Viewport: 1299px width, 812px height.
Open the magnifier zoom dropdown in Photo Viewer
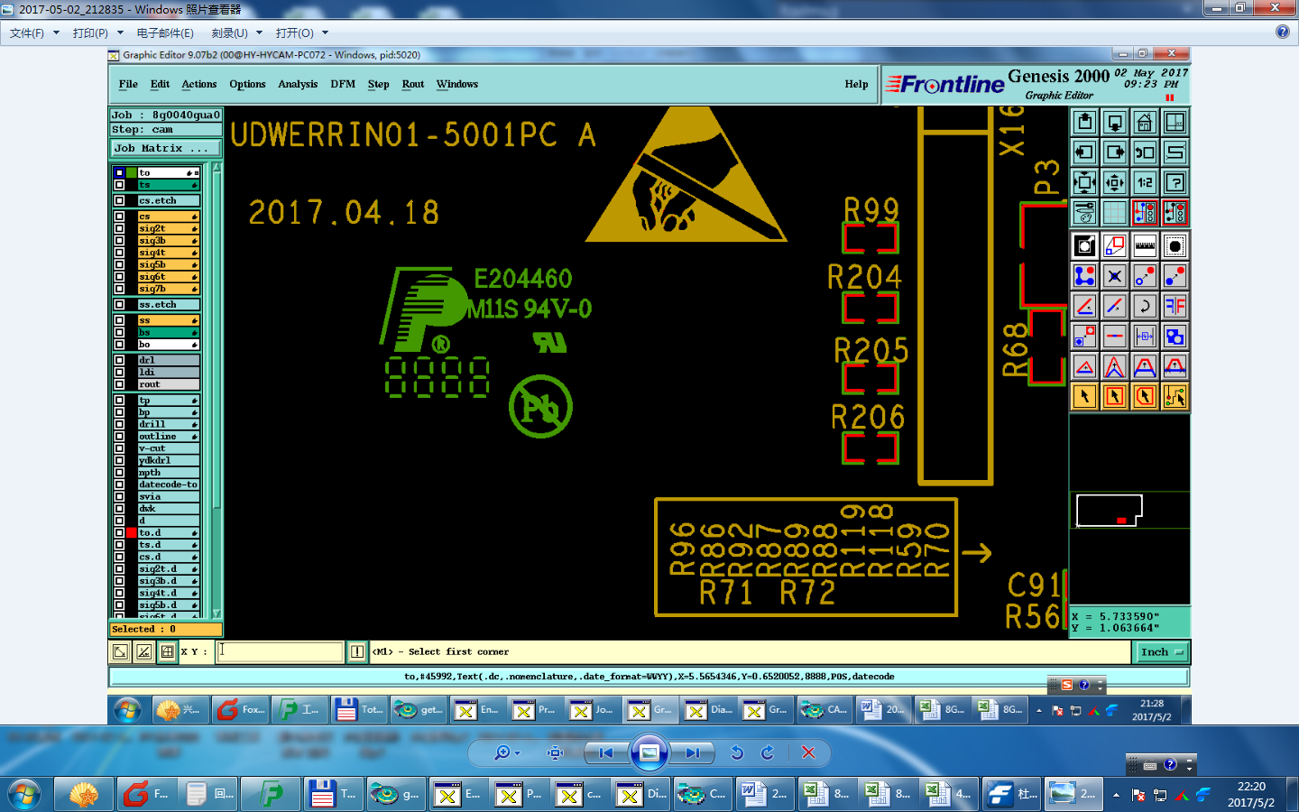pos(507,752)
